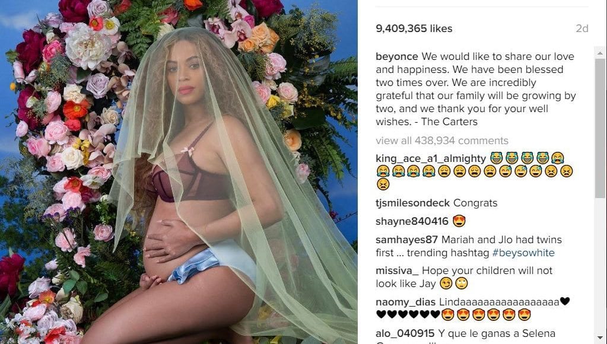The image size is (607, 344).
Task: Click the winking emoji in missiva_ comment
Action: click(446, 284)
